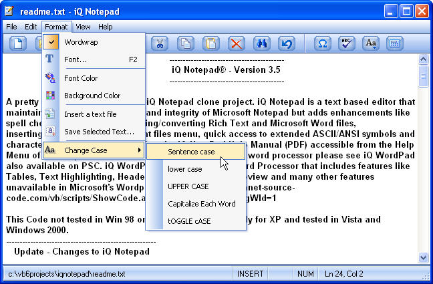The image size is (433, 284).
Task: Select UPPER CASE option
Action: coord(188,186)
